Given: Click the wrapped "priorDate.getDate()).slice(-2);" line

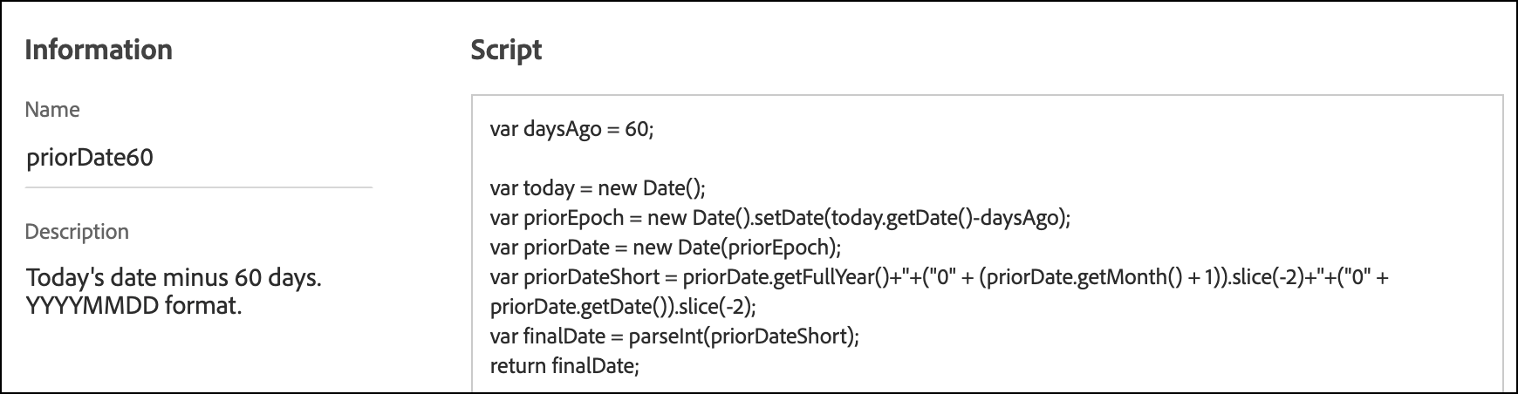Looking at the screenshot, I should coord(623,307).
